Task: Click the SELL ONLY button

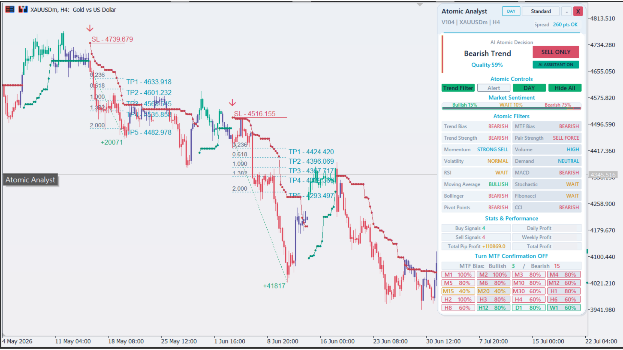Action: pos(556,52)
